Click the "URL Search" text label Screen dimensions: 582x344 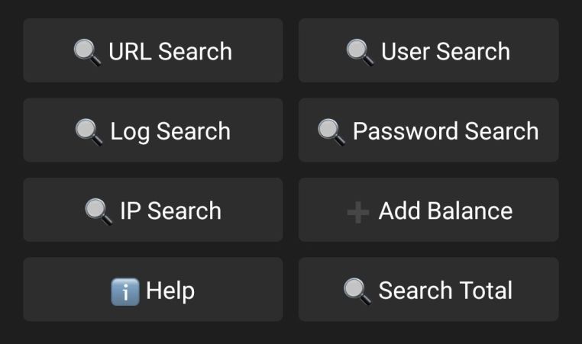[170, 52]
